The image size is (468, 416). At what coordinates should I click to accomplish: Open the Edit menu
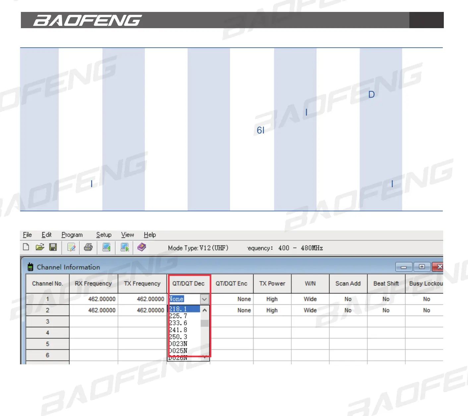point(47,235)
